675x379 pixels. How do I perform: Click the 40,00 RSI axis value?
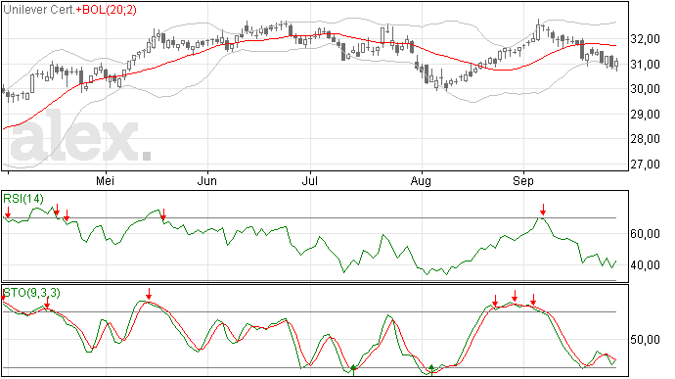(645, 265)
